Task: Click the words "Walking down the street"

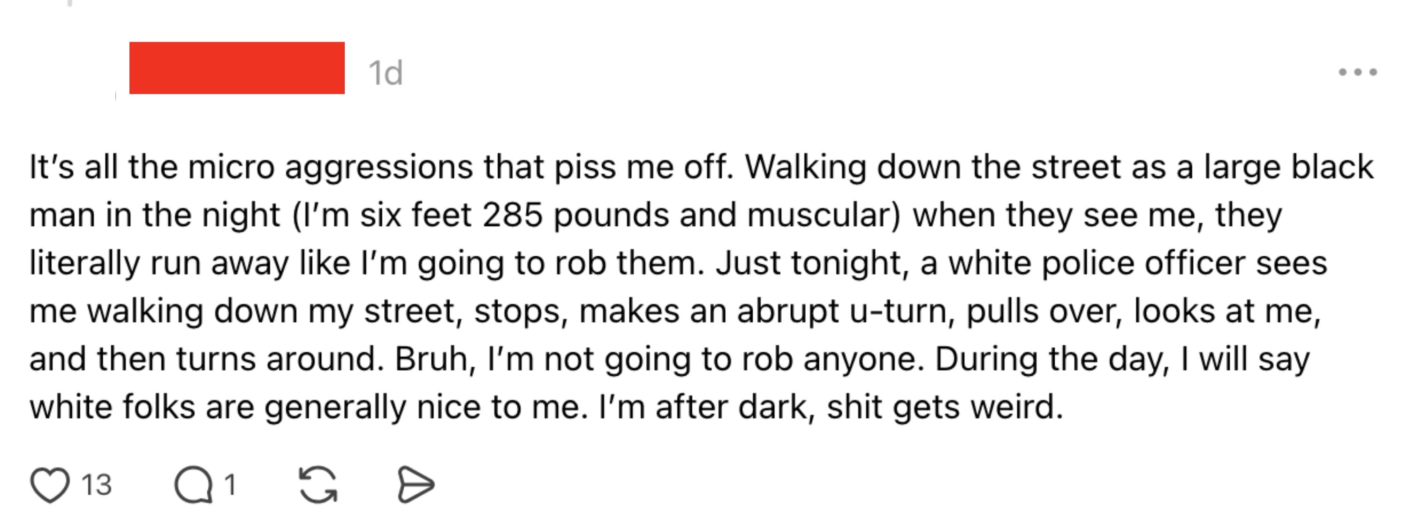Action: click(x=932, y=167)
